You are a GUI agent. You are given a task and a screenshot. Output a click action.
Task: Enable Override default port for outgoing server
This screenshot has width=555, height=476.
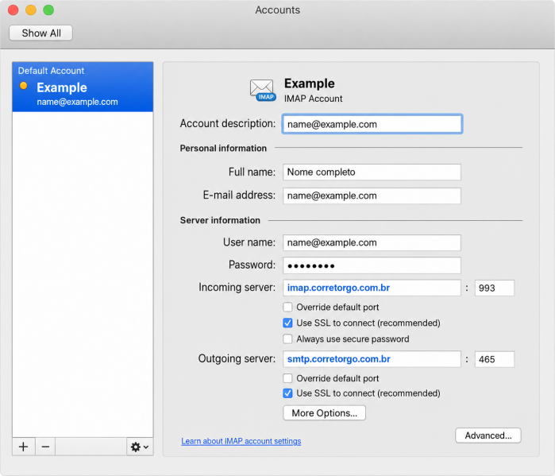(x=287, y=378)
